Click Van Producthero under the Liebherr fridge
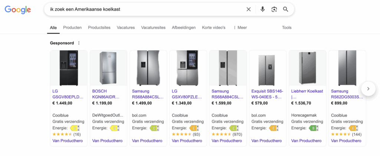 pos(306,141)
